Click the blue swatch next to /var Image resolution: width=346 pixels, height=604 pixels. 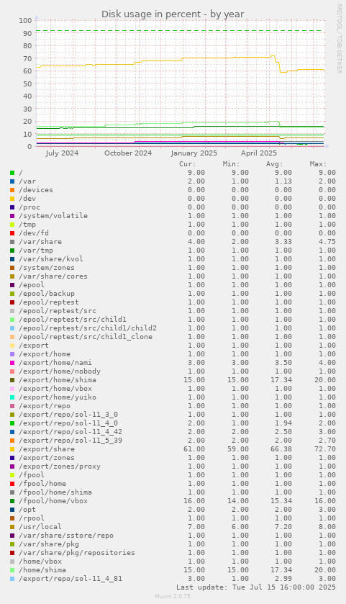coord(12,181)
